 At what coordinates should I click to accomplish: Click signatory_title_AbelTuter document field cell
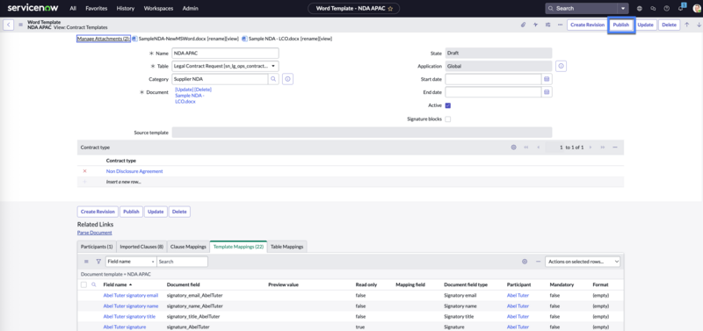193,317
